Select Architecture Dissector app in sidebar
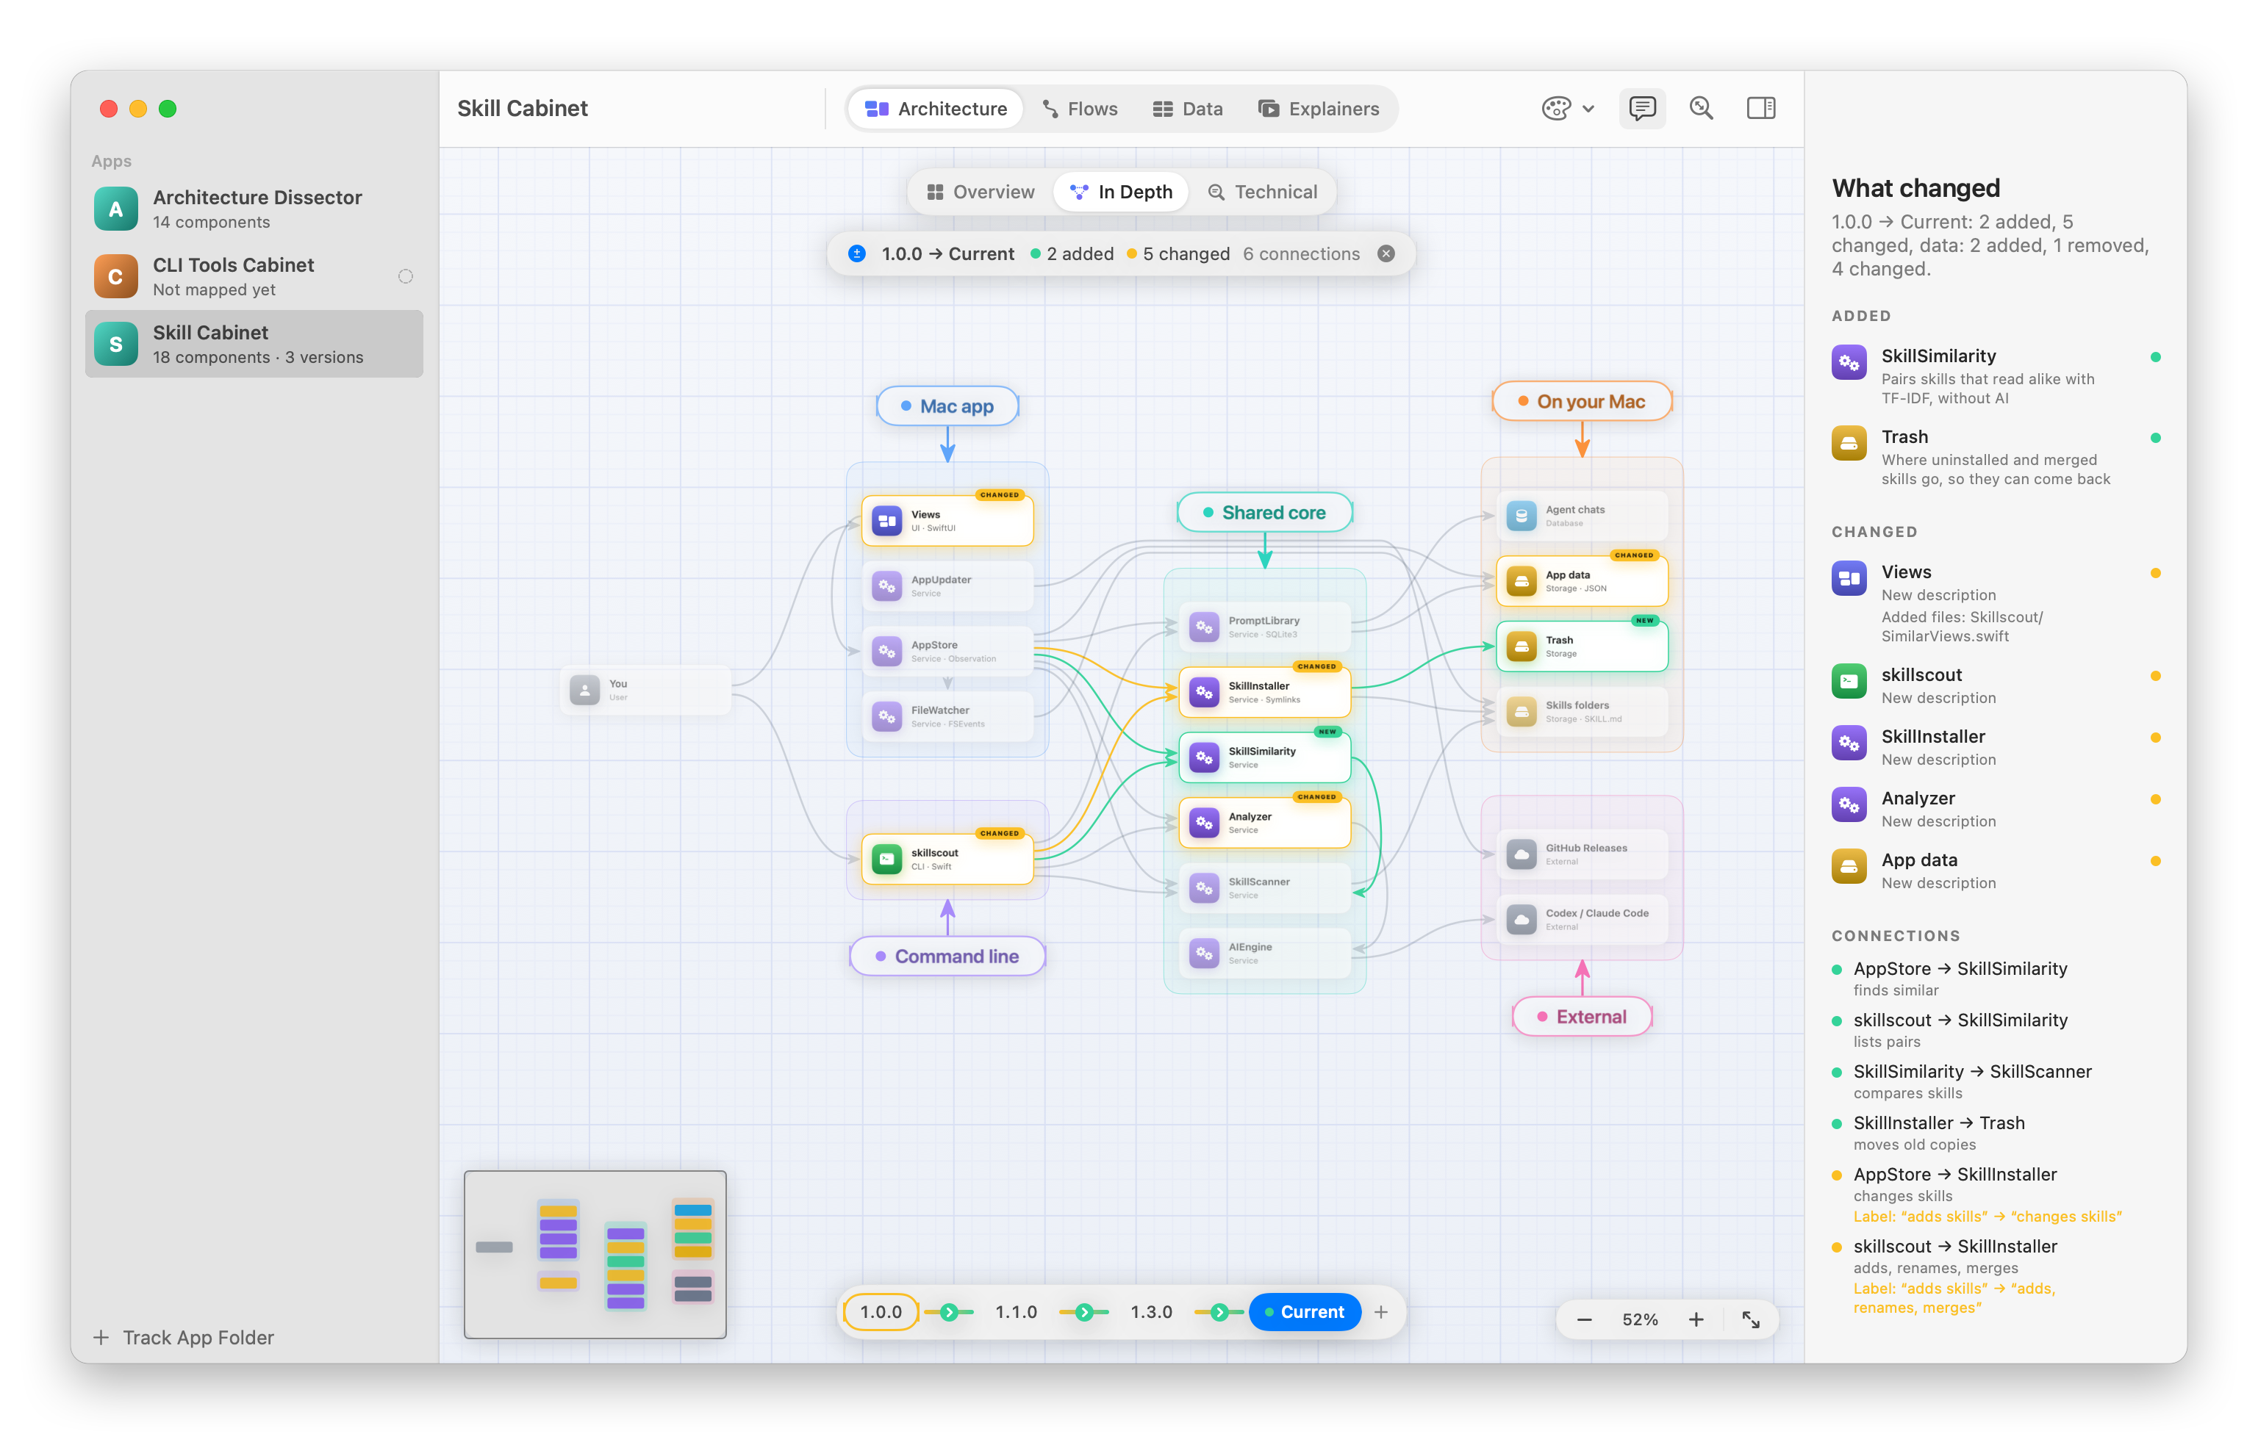This screenshot has width=2258, height=1434. click(253, 209)
